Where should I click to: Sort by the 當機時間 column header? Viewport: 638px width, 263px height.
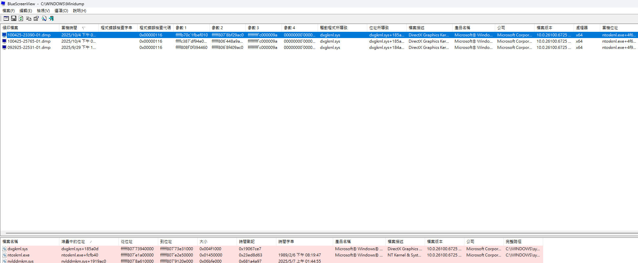(79, 28)
